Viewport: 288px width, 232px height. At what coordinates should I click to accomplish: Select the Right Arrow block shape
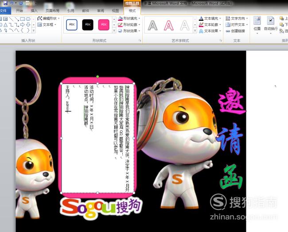coord(23,25)
